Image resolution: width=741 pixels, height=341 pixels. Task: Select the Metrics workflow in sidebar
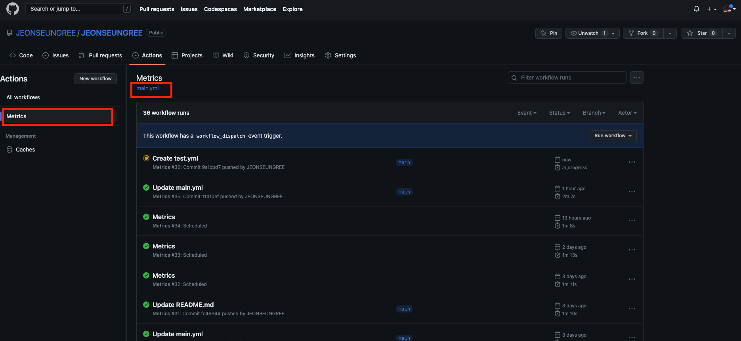[x=59, y=116]
